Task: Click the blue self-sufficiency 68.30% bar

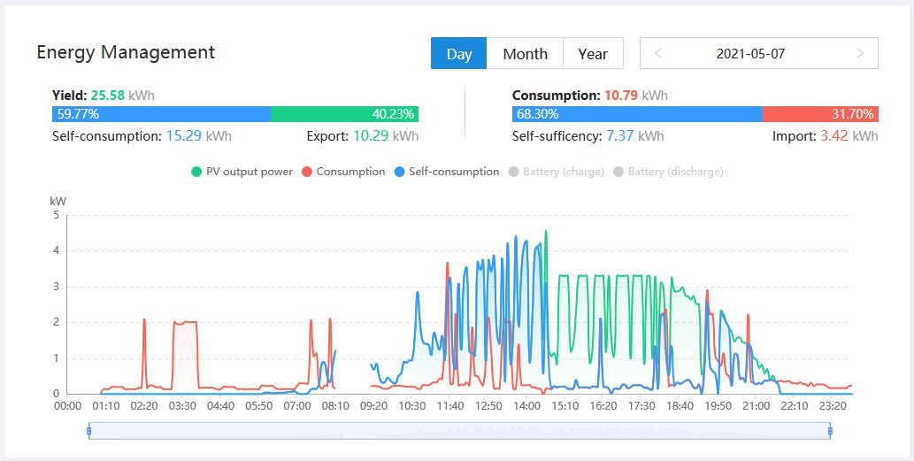Action: pos(637,114)
